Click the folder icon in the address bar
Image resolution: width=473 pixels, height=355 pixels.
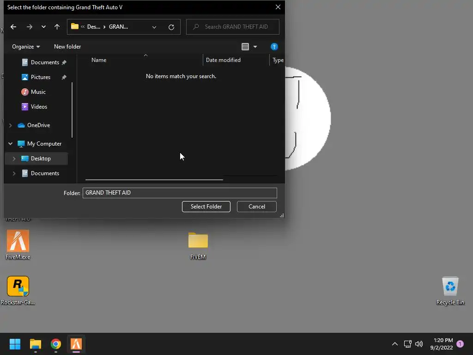tap(74, 26)
